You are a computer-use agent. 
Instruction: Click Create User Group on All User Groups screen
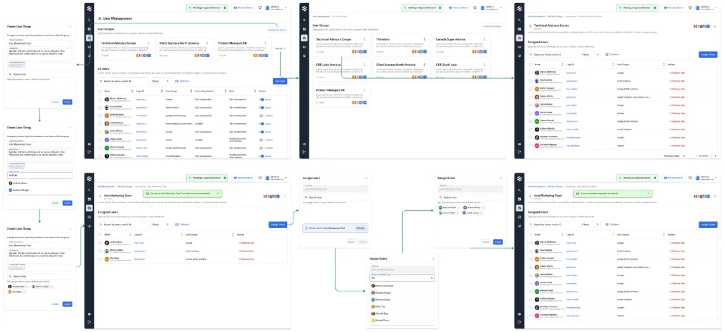(492, 27)
